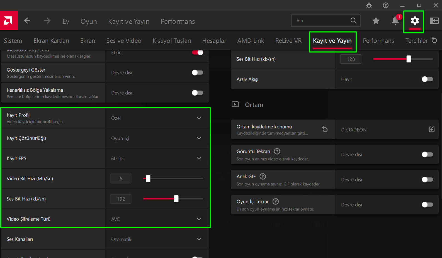Image resolution: width=442 pixels, height=258 pixels.
Task: Select the Kayıt ve Yayın settings tab
Action: [x=332, y=41]
